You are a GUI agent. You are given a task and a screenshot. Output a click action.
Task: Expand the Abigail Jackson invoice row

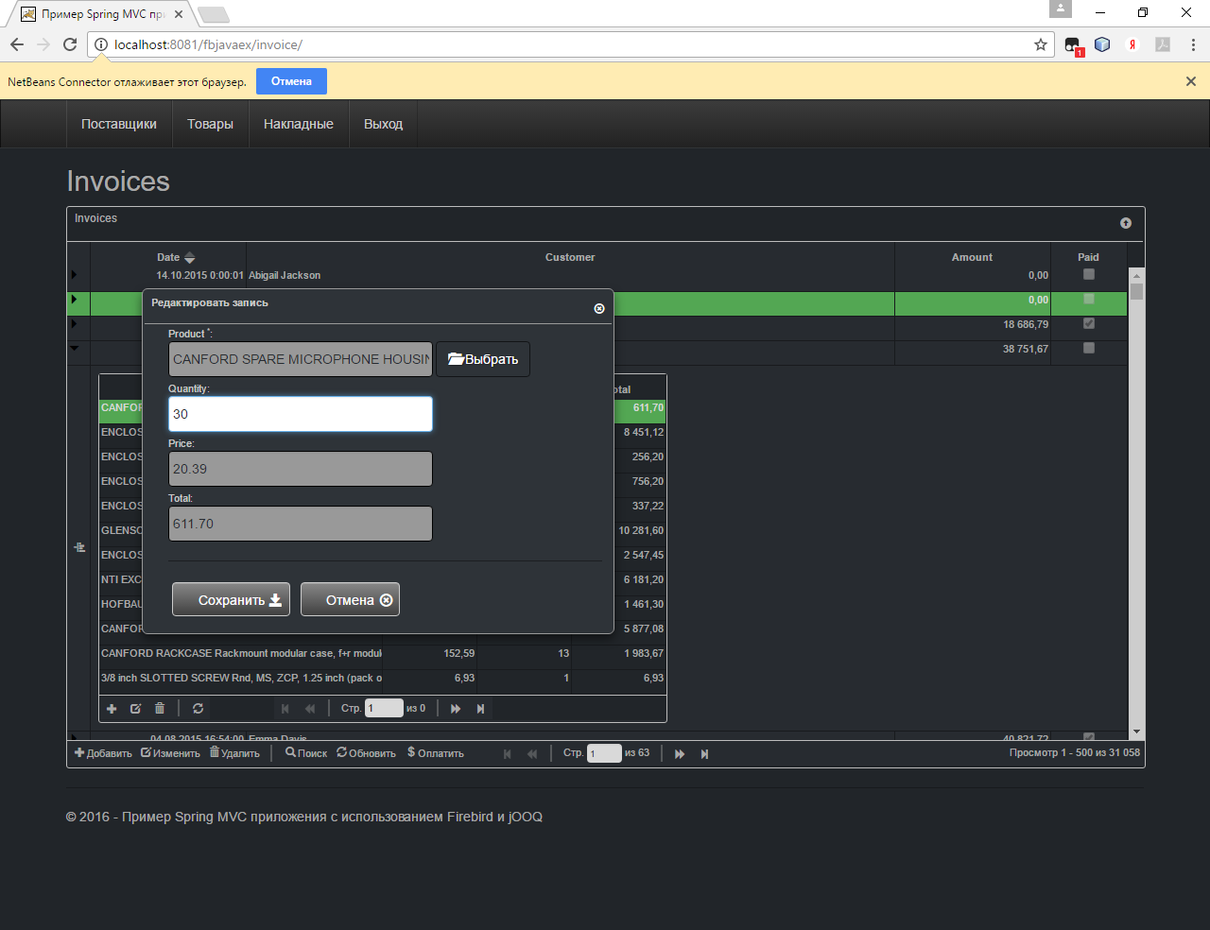pos(74,275)
